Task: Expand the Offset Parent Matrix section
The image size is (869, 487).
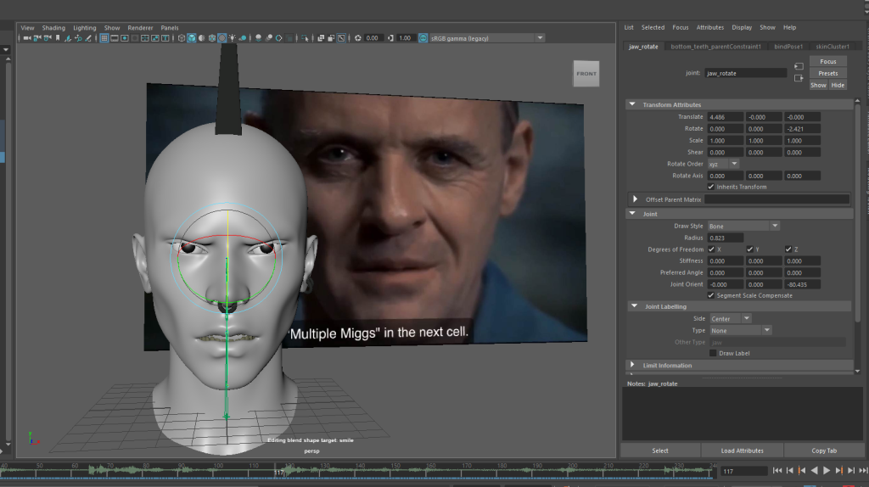Action: [635, 199]
